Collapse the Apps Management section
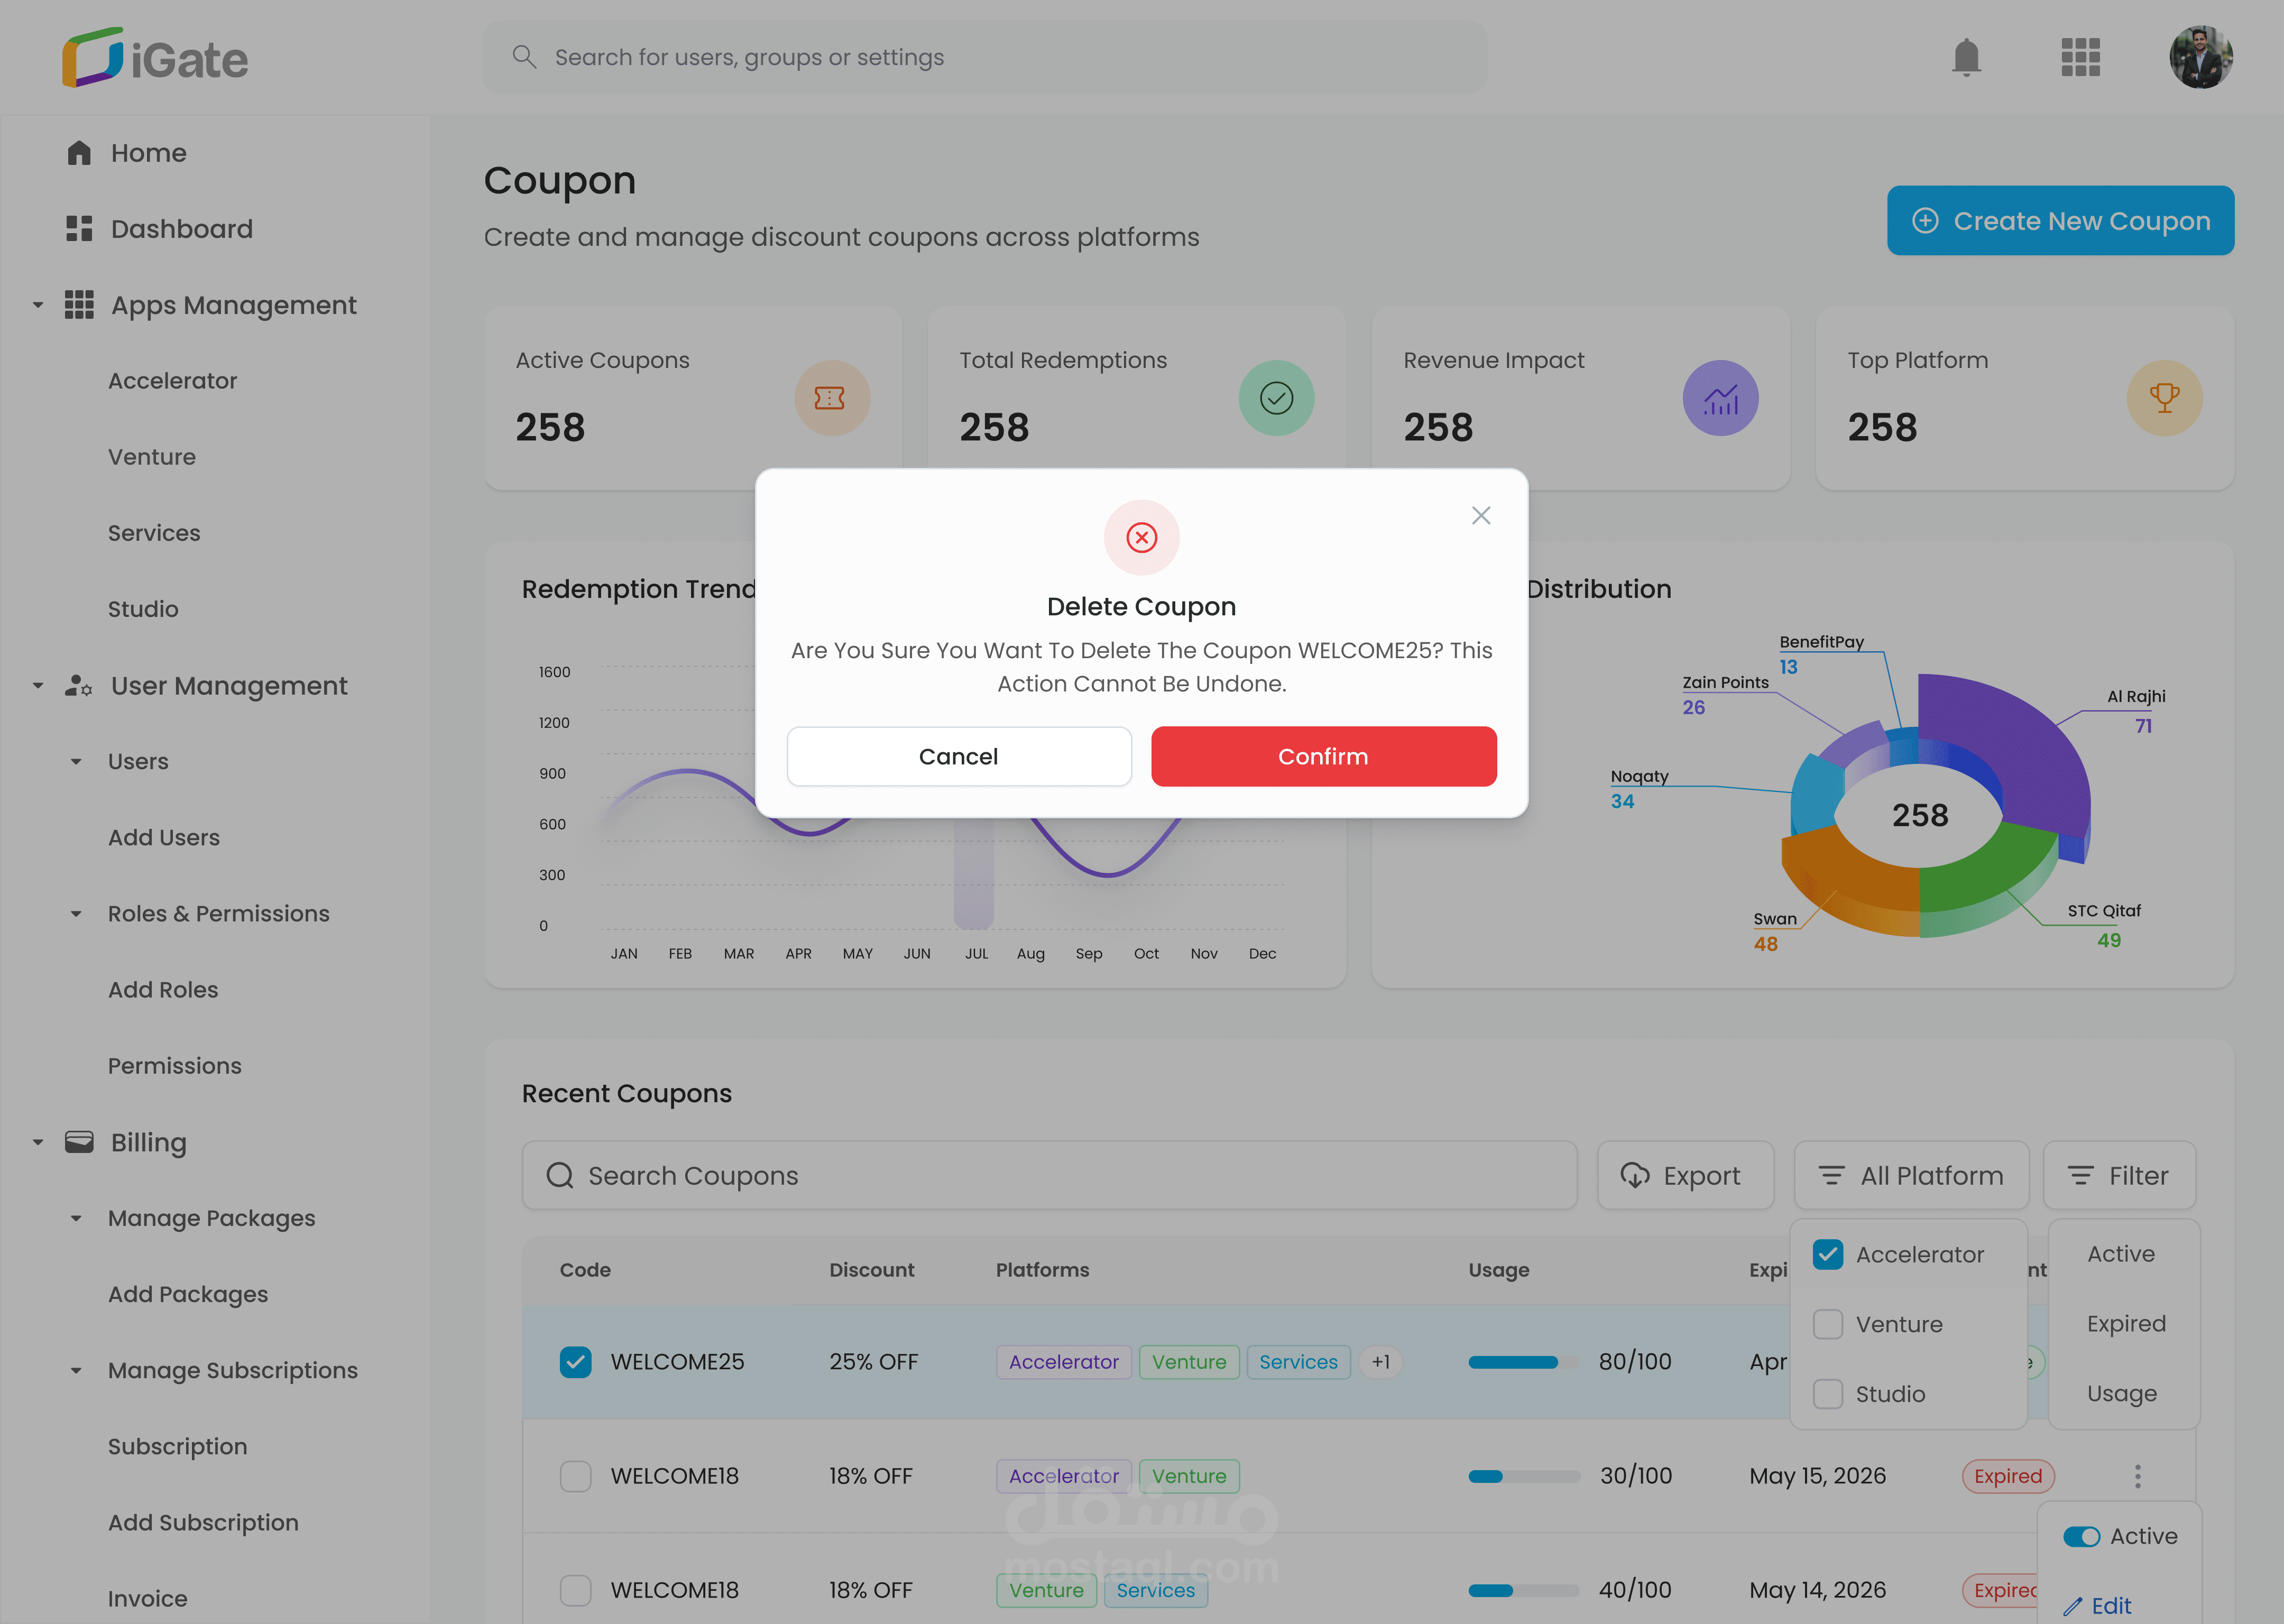Viewport: 2284px width, 1624px height. point(38,305)
